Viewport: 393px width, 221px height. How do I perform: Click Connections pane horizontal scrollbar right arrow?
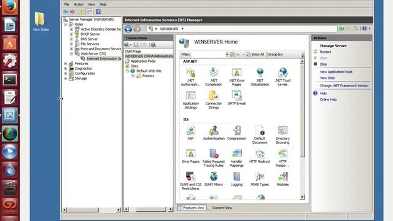click(x=171, y=209)
